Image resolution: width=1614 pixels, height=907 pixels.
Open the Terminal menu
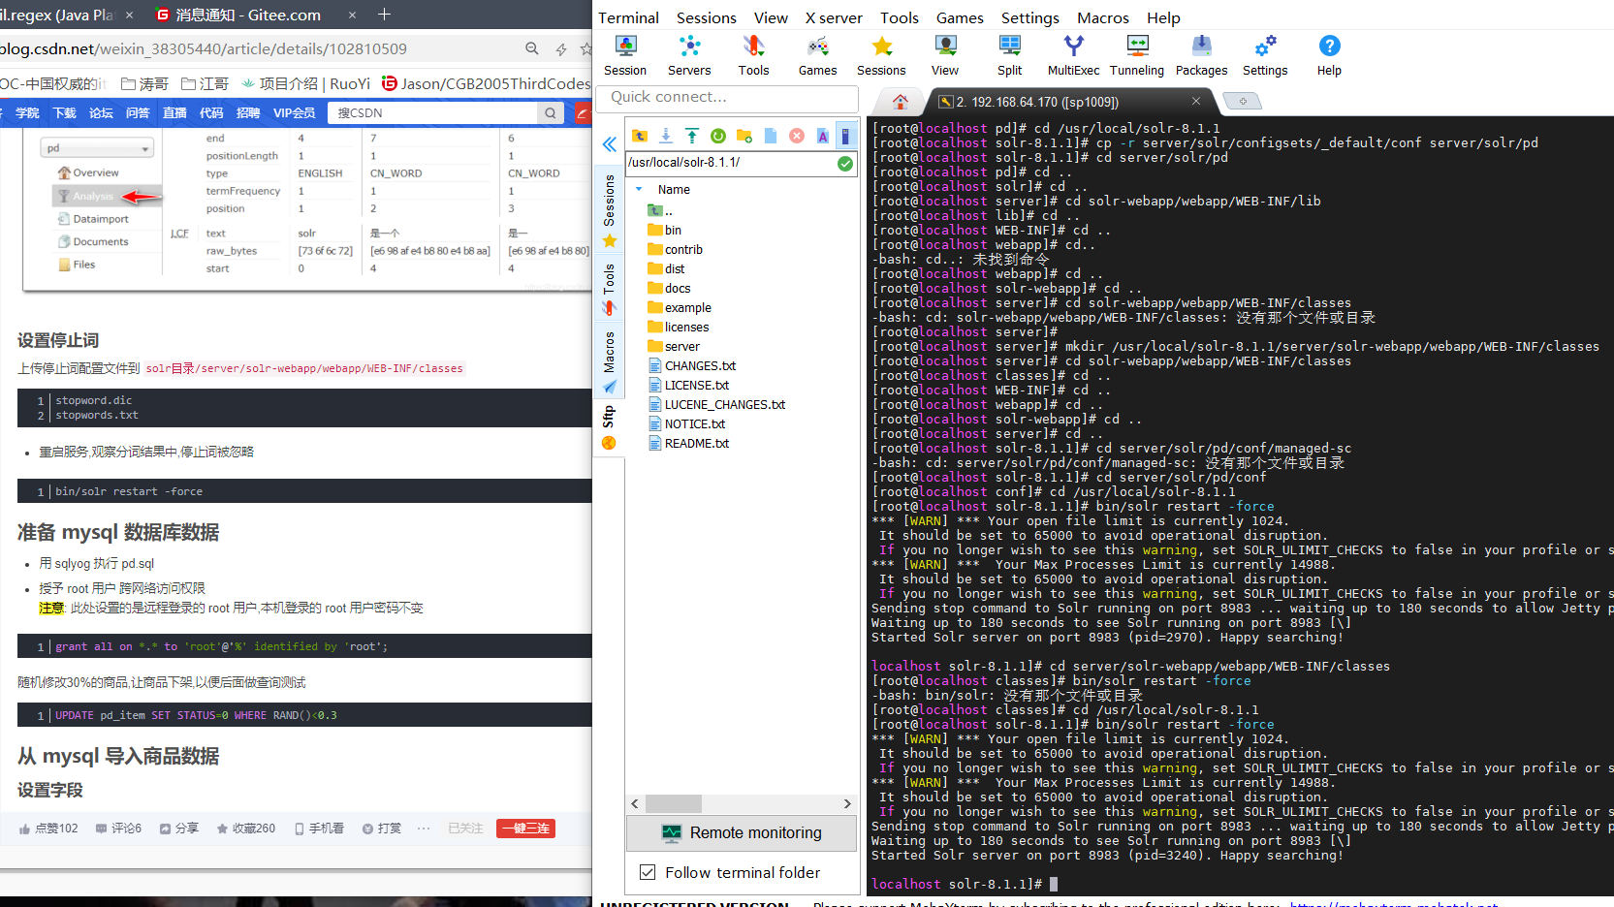click(x=628, y=17)
